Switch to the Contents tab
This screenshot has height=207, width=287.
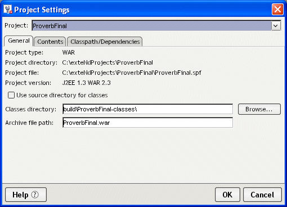50,42
